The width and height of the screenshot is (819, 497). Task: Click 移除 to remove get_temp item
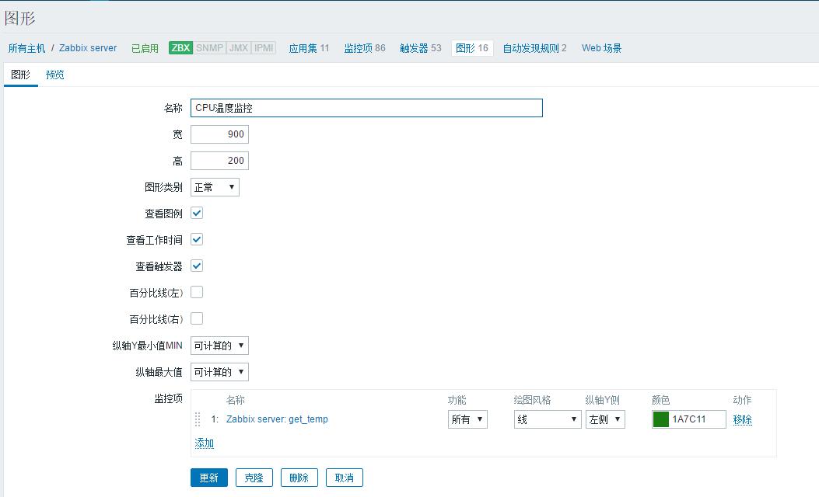click(742, 419)
